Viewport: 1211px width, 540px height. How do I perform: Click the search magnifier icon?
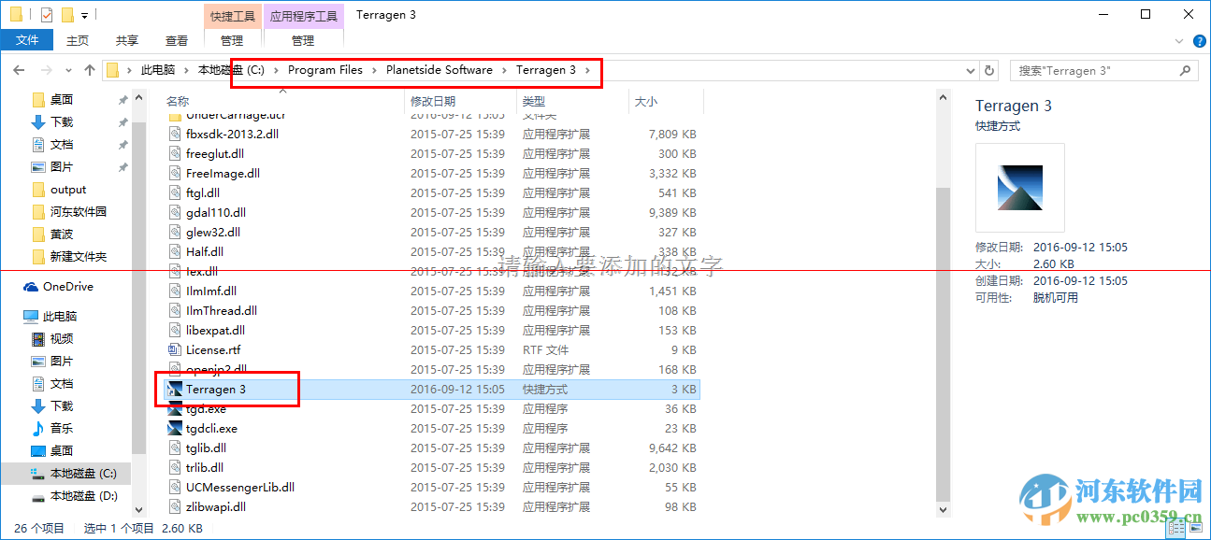(1185, 70)
